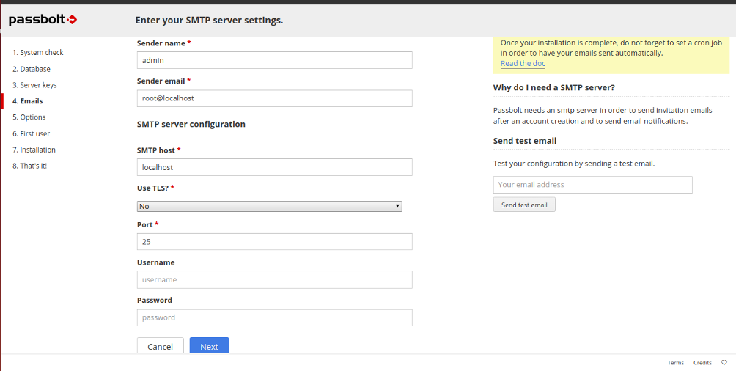Focus the SMTP host field
The image size is (736, 371).
(x=275, y=167)
